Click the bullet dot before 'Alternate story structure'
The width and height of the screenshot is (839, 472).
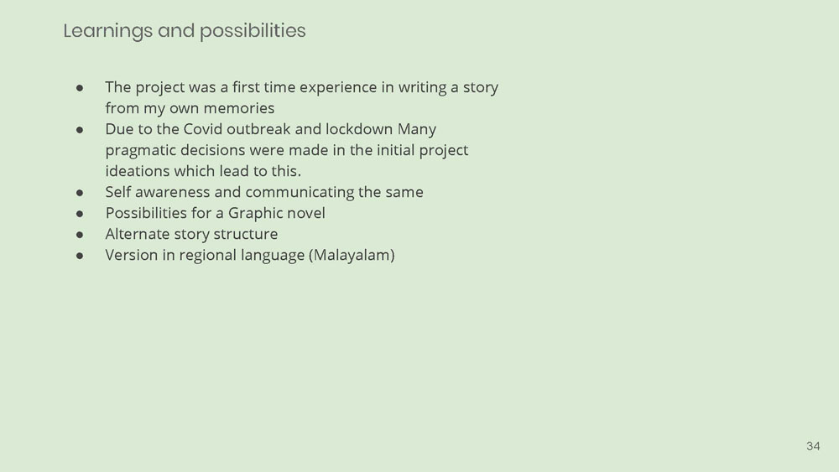click(x=80, y=235)
